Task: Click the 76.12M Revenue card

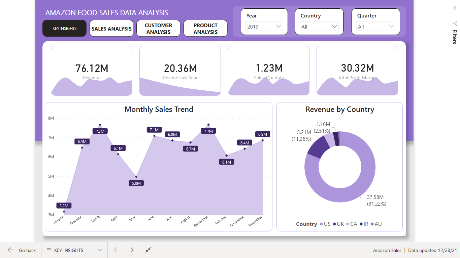Action: point(92,71)
